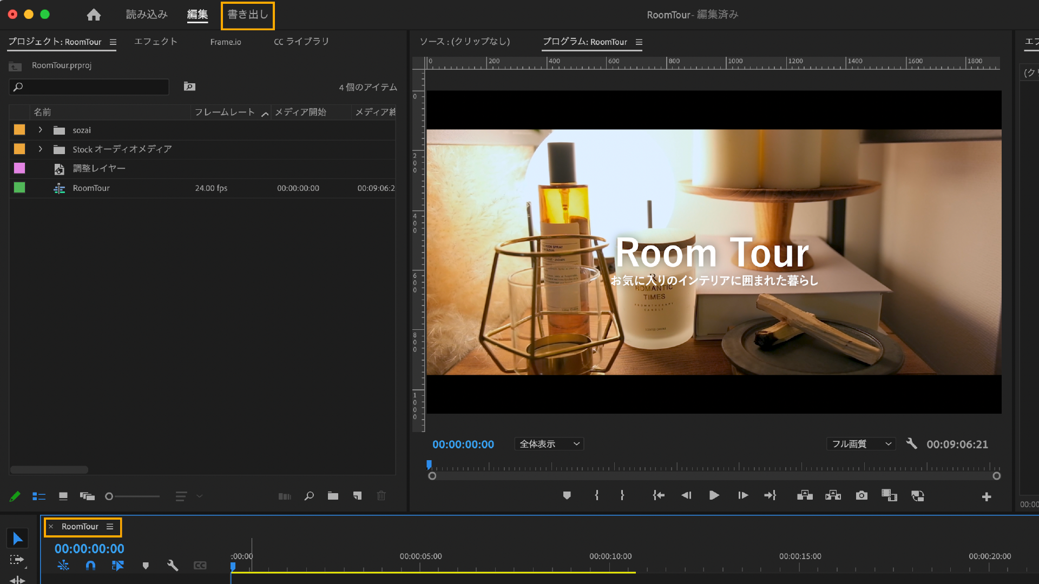The height and width of the screenshot is (584, 1039).
Task: Switch Project panel to list view
Action: coord(39,496)
